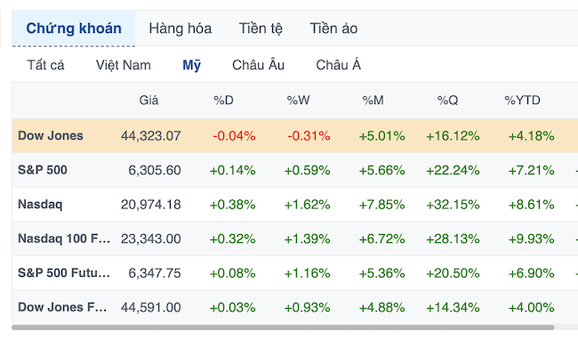Select the Tiền ảo tab

tap(333, 28)
